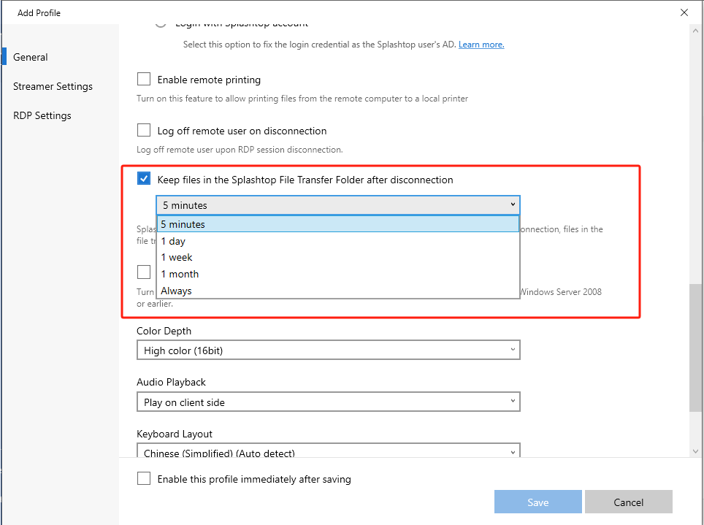Click the vertical scrollbar thumb
The width and height of the screenshot is (704, 525).
(x=695, y=348)
